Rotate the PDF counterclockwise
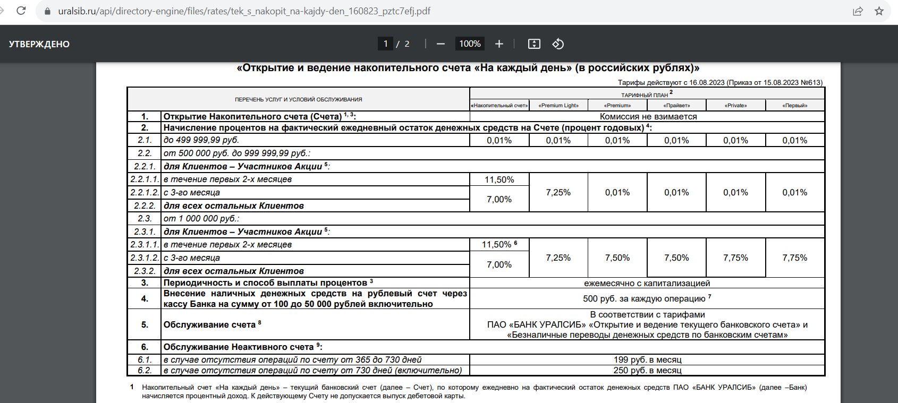898x403 pixels. tap(558, 44)
